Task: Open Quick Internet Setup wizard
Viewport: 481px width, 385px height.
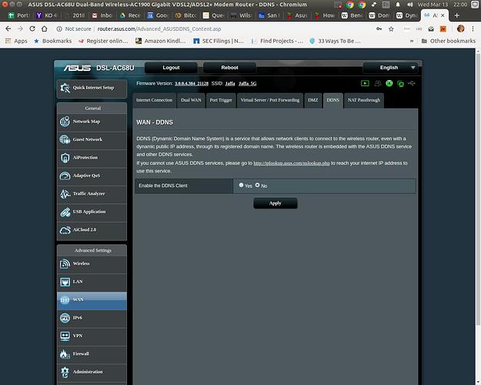Action: tap(92, 88)
